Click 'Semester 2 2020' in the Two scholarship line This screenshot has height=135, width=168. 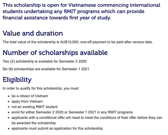[73, 61]
